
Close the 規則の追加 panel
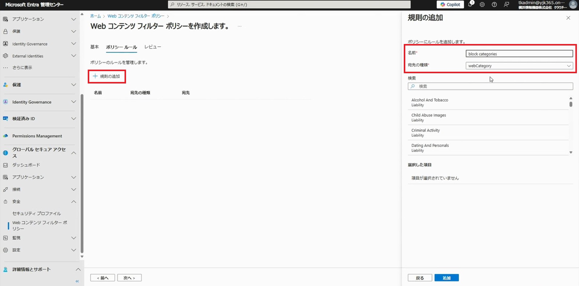[x=568, y=18]
